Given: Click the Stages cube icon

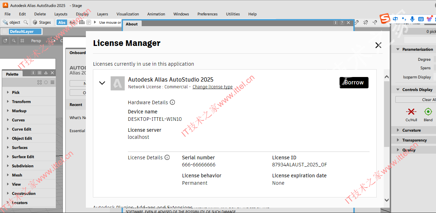Looking at the screenshot, I should (x=35, y=22).
